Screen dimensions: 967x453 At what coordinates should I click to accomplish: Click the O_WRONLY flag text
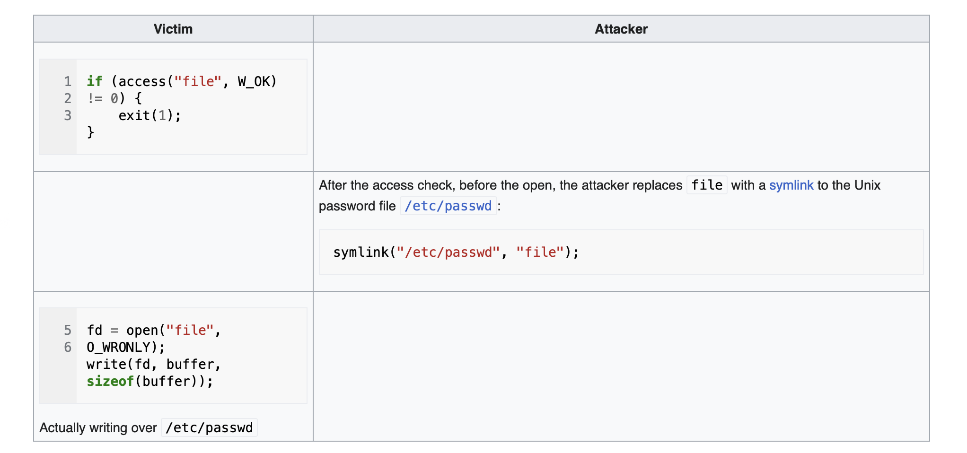(118, 347)
